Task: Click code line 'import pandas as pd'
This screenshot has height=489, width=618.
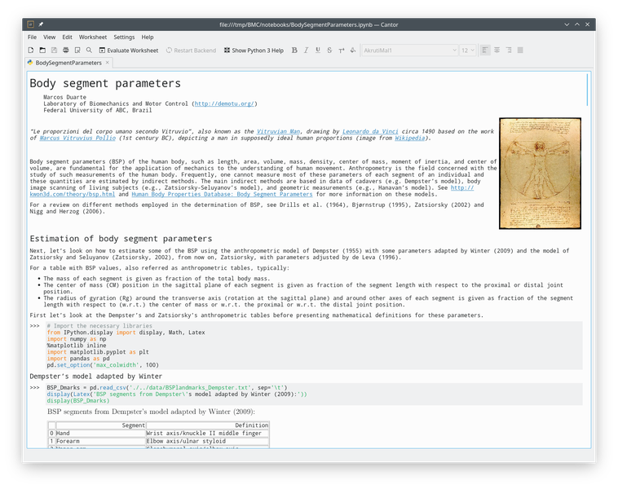Action: tap(78, 359)
